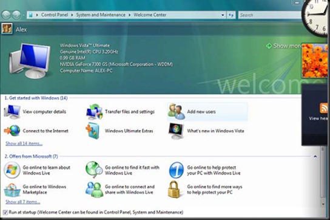The image size is (330, 220).
Task: Click find it fast globe magnifier icon
Action: (x=94, y=170)
